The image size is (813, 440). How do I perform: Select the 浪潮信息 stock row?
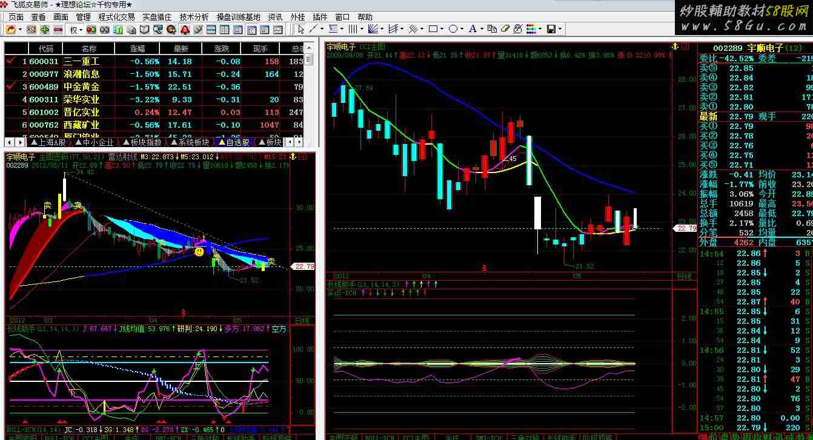click(154, 74)
